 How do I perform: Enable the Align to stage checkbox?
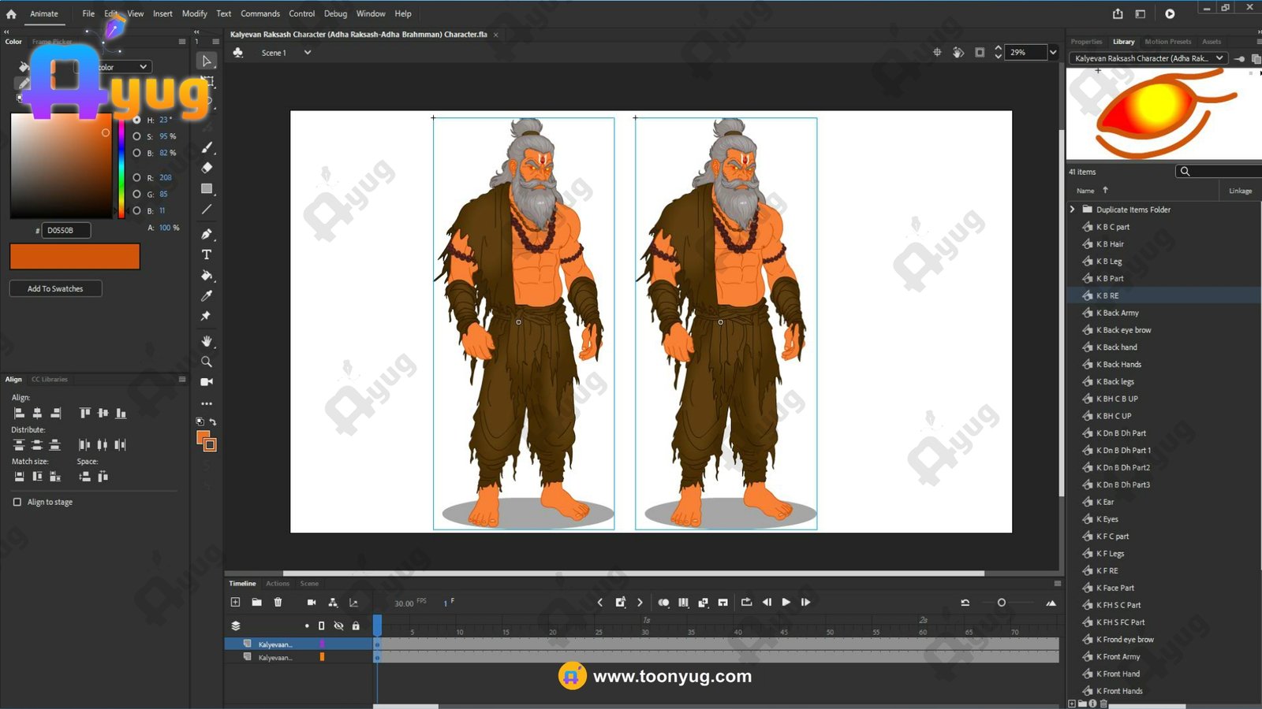pyautogui.click(x=17, y=502)
